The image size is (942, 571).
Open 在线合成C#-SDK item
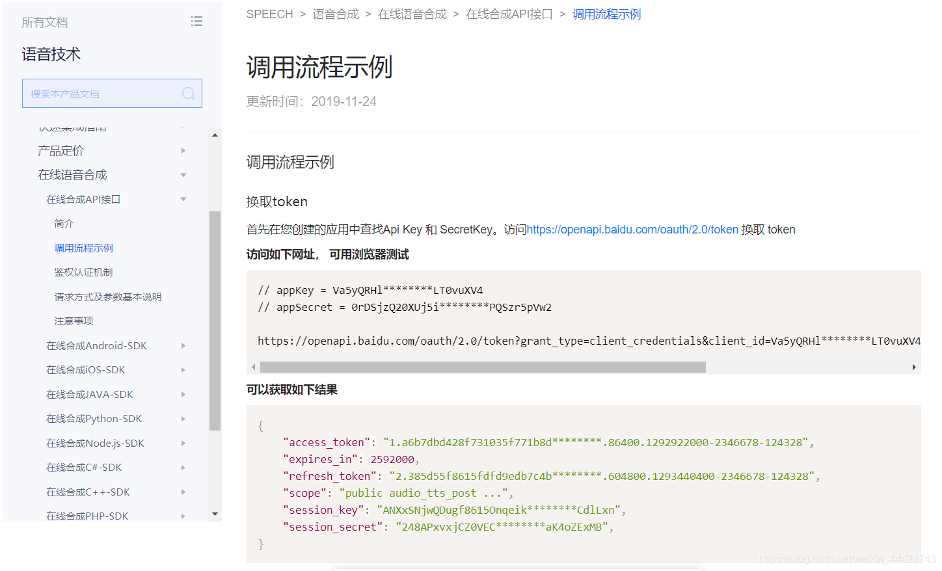(84, 468)
